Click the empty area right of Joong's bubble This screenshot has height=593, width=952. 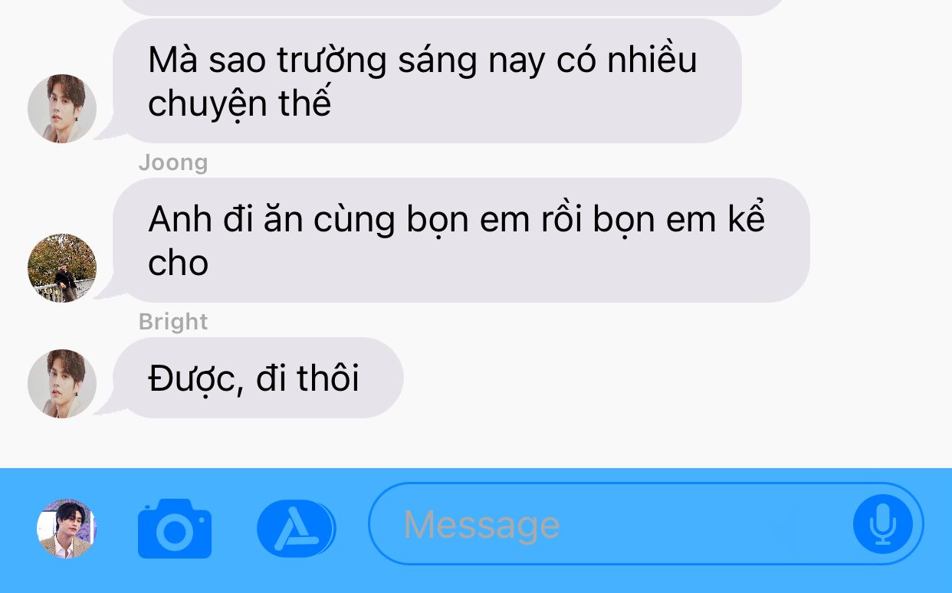click(881, 241)
